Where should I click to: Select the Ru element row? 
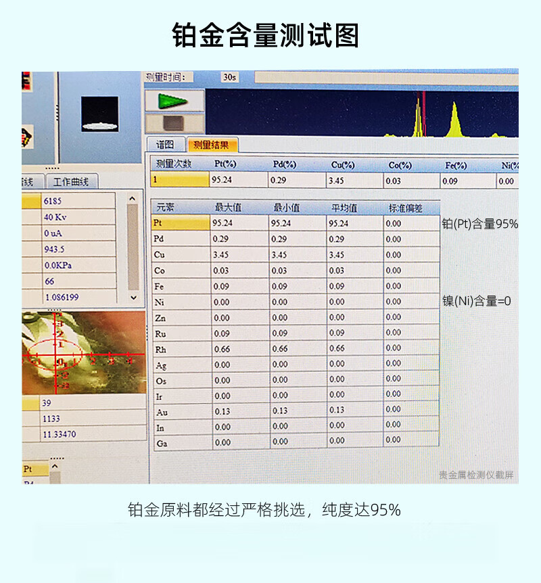[296, 333]
